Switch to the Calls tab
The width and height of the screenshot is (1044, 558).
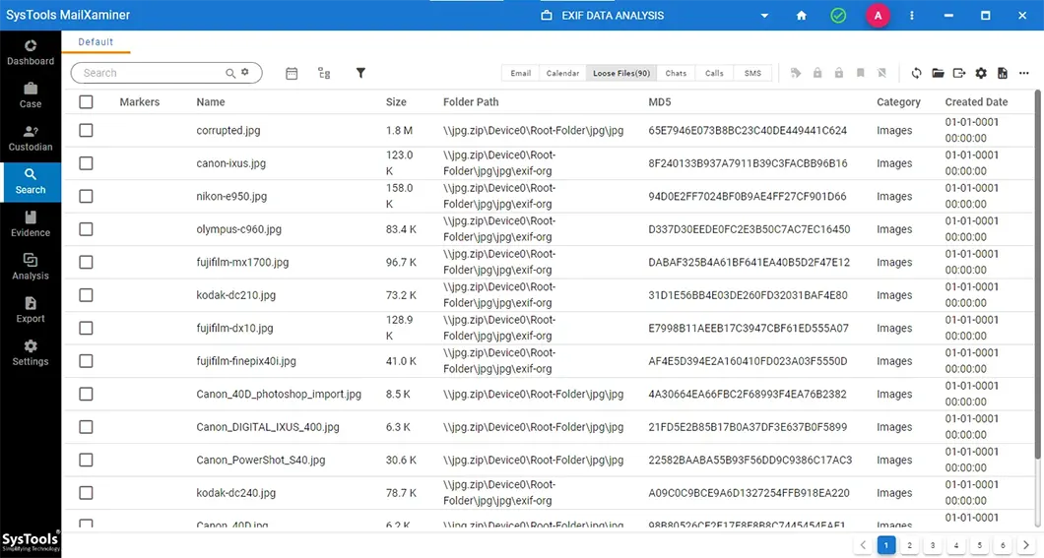(714, 73)
